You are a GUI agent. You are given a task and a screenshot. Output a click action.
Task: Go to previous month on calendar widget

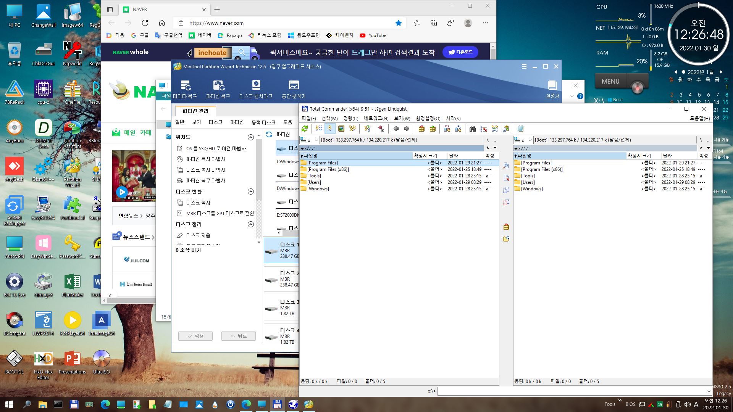tap(675, 72)
